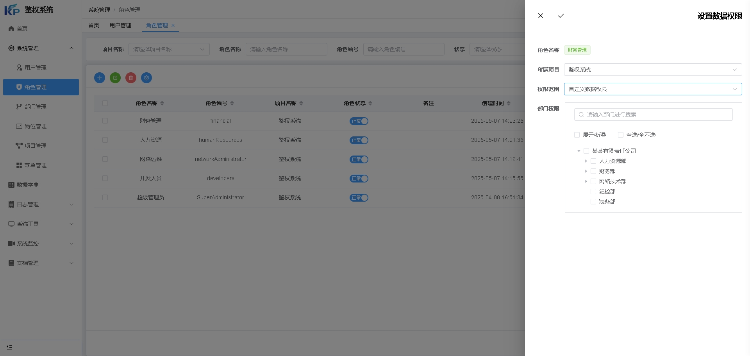Close the data permission drawer with X
Image resolution: width=750 pixels, height=356 pixels.
[541, 16]
